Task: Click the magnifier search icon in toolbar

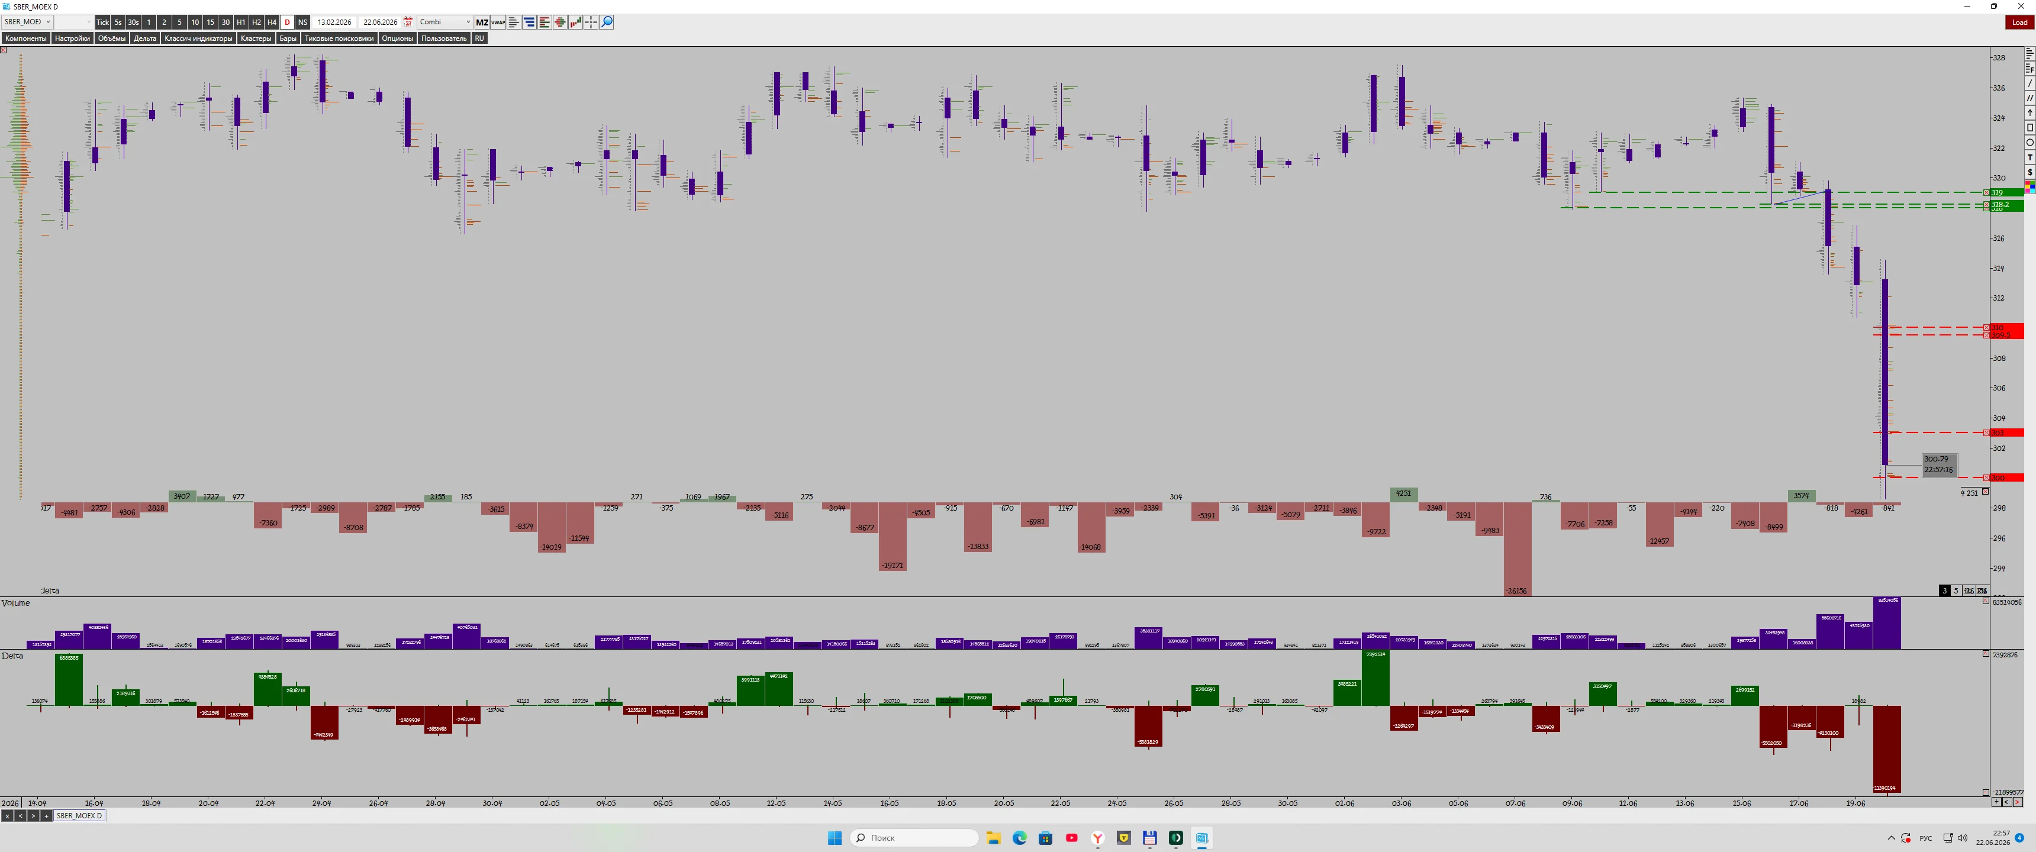Action: (x=607, y=22)
